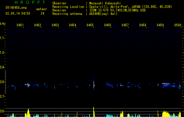The height and width of the screenshot is (117, 184).
Task: Click observer name Masayuki Kobayashi
Action: (x=105, y=3)
